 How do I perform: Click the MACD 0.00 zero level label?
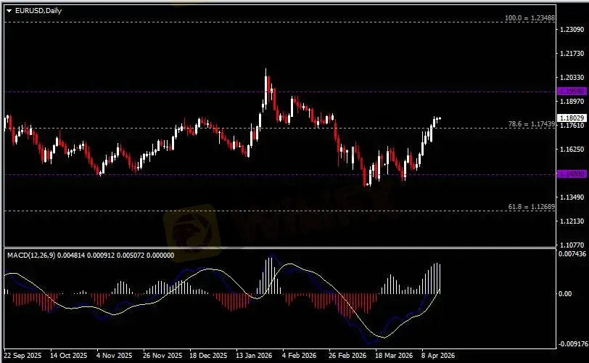[567, 294]
